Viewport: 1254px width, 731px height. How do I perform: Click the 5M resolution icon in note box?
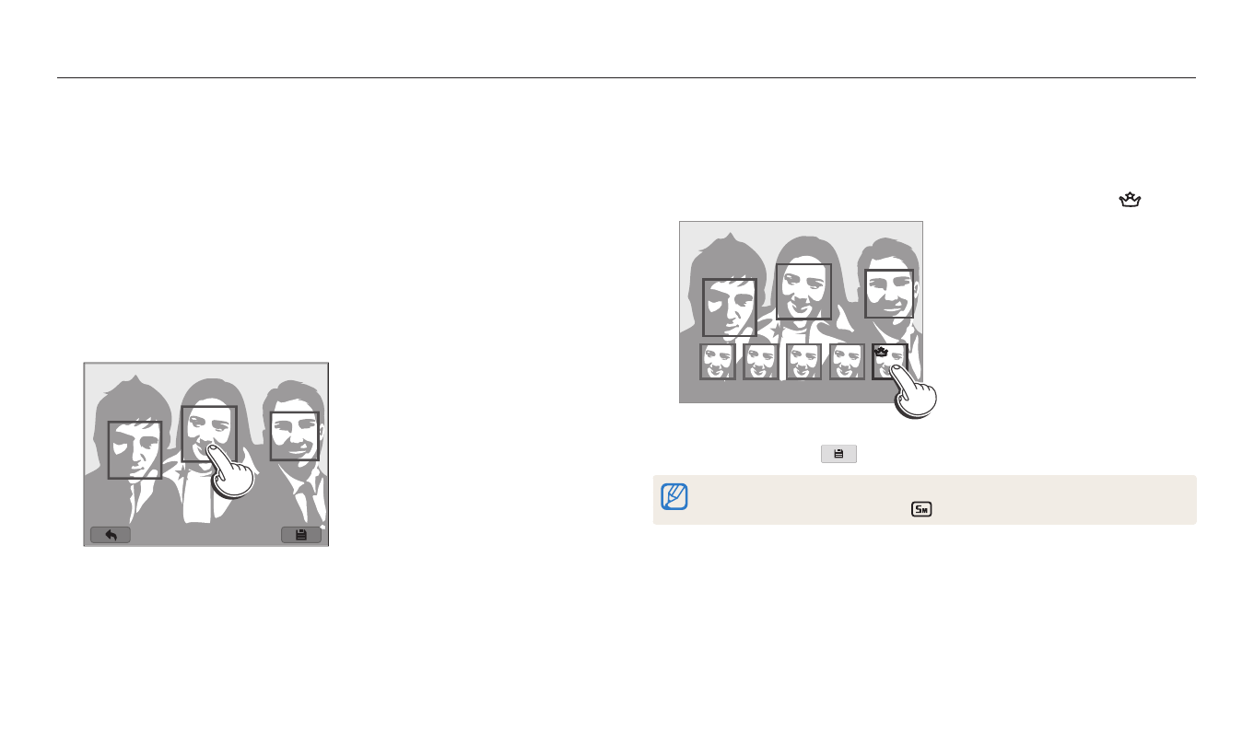pos(920,509)
